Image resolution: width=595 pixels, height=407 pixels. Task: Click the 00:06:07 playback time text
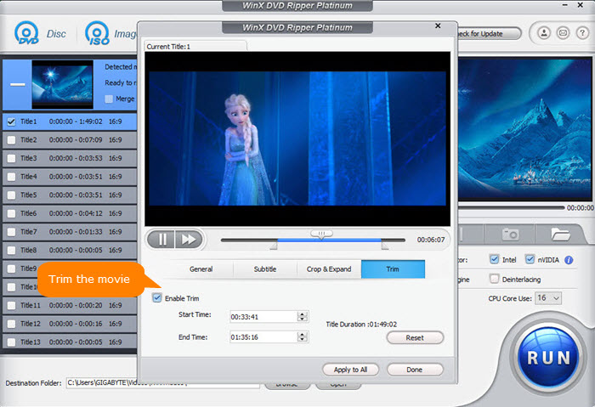[431, 240]
